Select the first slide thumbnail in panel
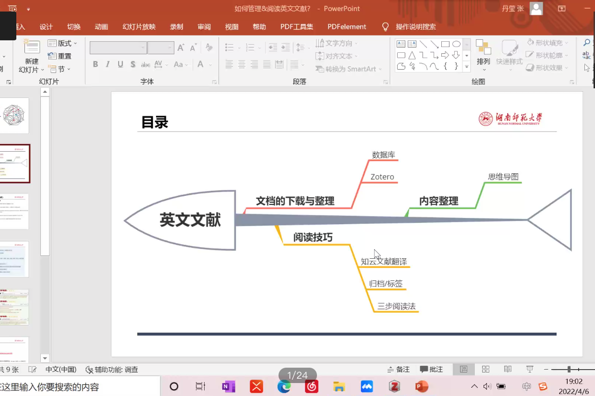 pyautogui.click(x=15, y=116)
